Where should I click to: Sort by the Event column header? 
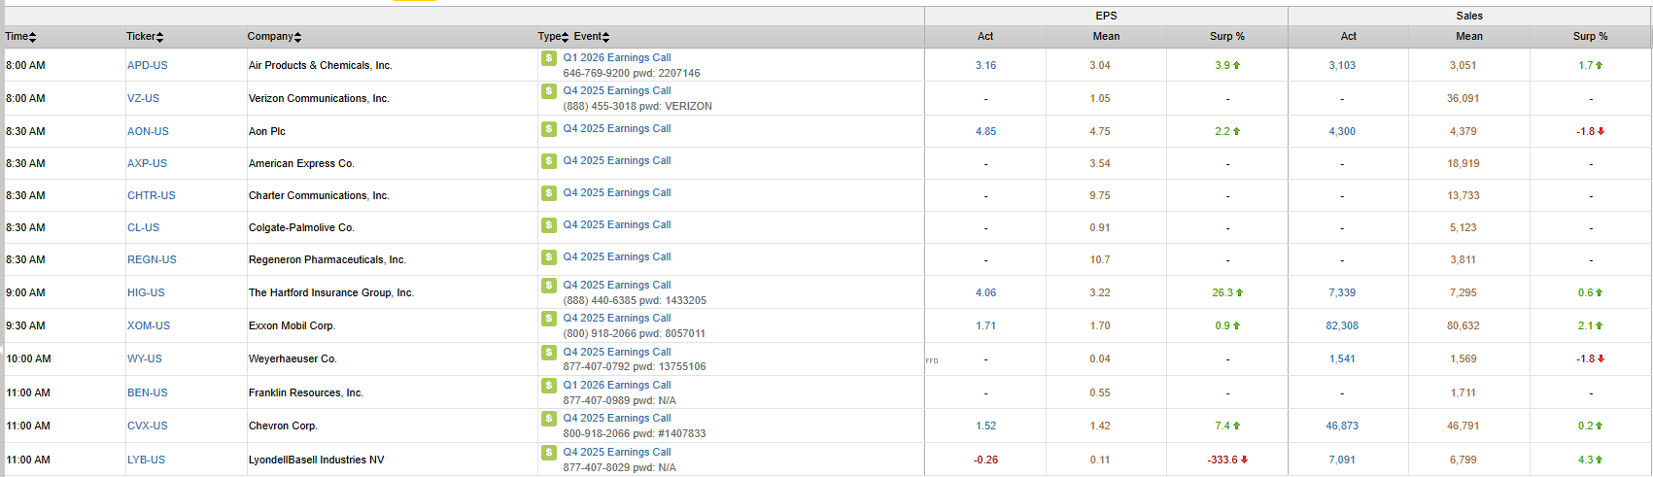tap(591, 37)
